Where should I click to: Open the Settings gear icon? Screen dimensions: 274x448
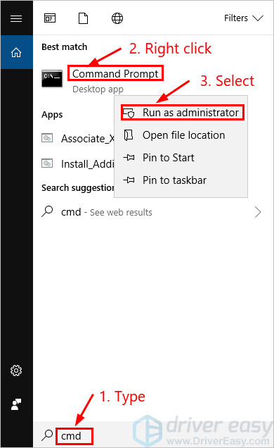coord(16,371)
